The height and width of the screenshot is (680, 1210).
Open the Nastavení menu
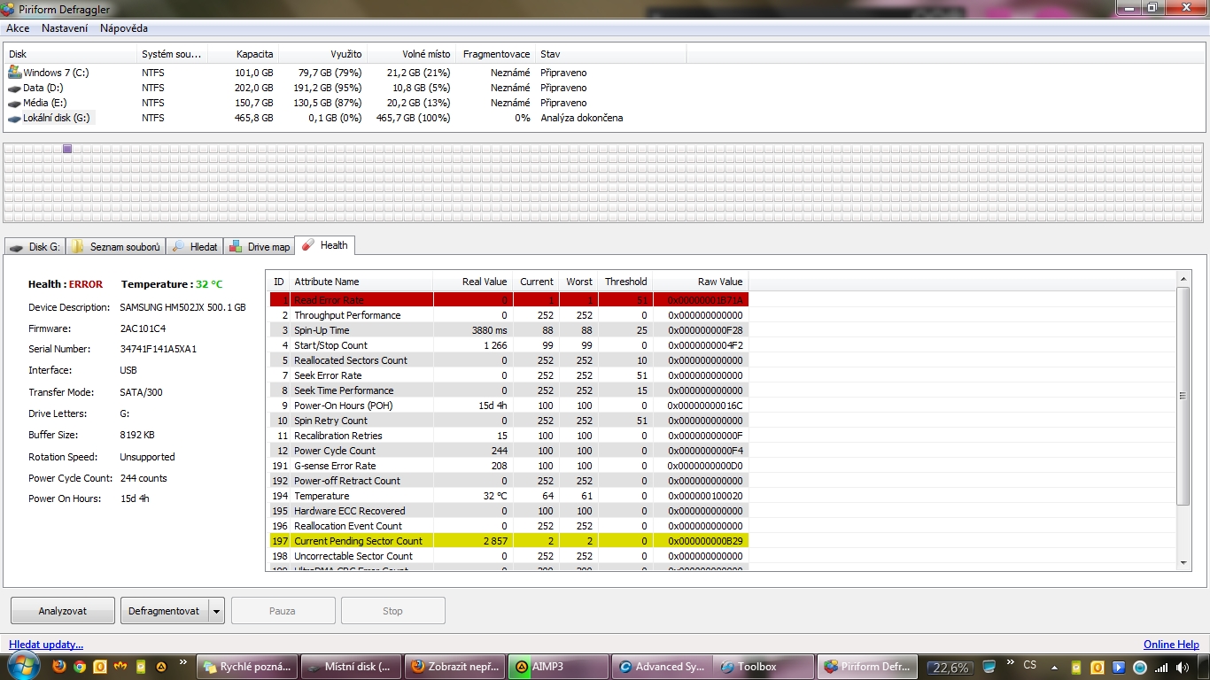tap(65, 28)
